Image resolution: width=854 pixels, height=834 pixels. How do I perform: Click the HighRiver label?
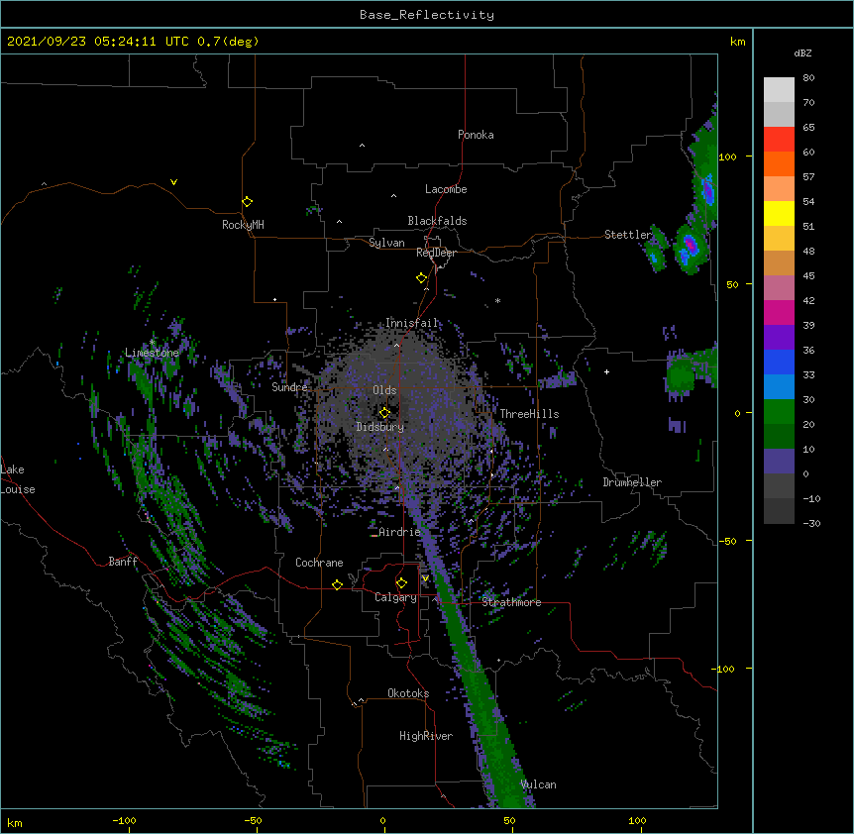(x=426, y=736)
